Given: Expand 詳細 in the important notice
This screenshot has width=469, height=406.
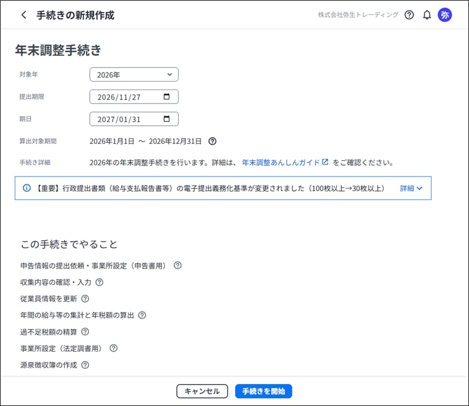Looking at the screenshot, I should (411, 188).
